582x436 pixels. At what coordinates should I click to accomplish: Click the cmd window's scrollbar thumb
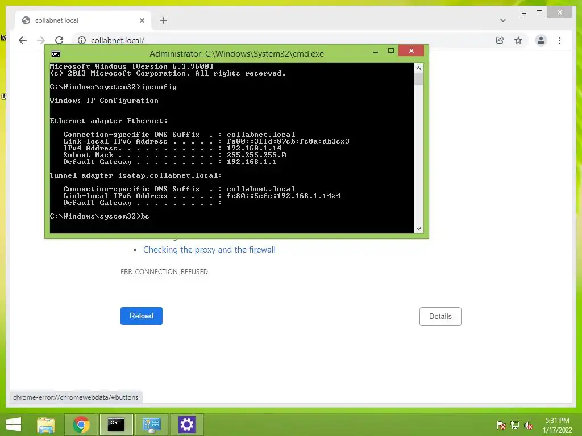coord(418,79)
